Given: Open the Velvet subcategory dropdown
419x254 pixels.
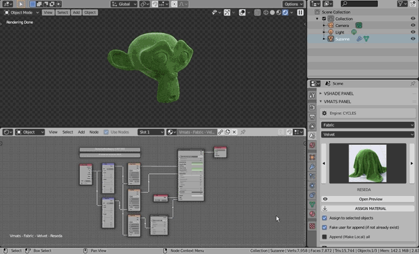Looking at the screenshot, I should pos(368,135).
